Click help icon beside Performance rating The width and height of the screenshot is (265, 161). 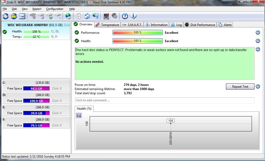(258, 32)
